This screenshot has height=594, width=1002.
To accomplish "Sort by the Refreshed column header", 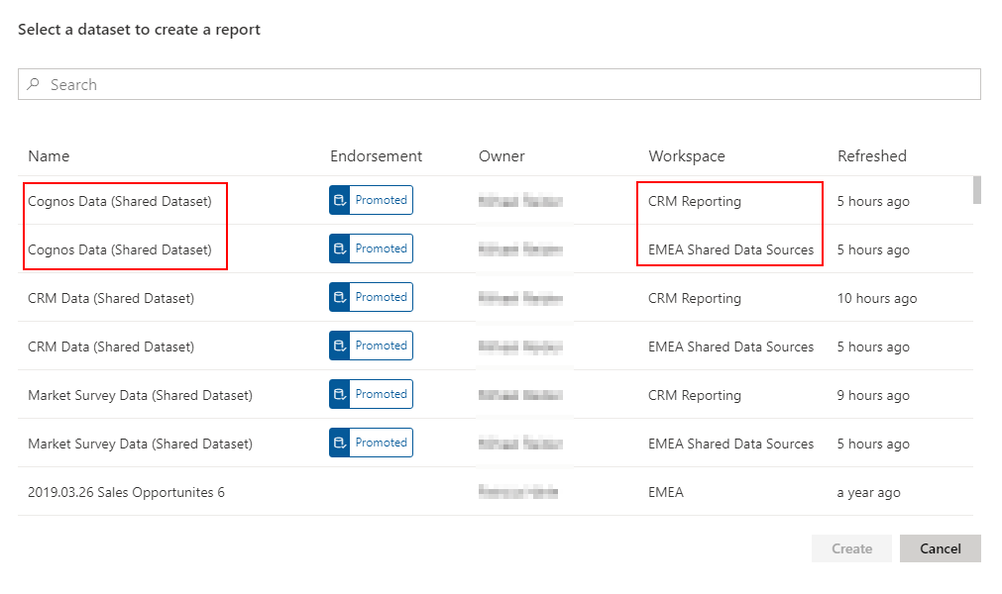I will tap(871, 156).
